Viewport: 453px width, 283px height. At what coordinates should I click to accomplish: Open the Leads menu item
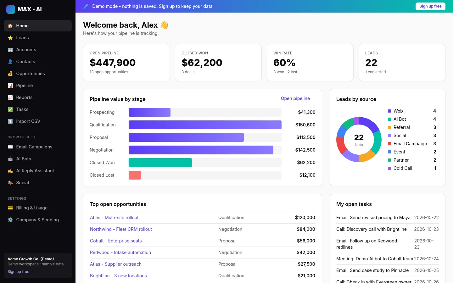point(38,38)
